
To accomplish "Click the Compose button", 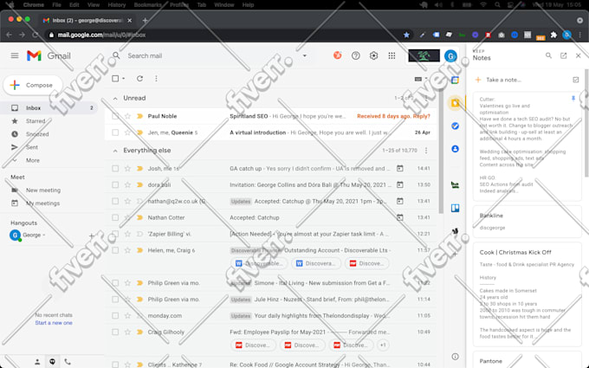I will point(33,85).
